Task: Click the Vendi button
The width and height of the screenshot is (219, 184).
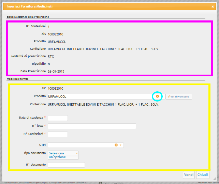Action: pyautogui.click(x=189, y=175)
